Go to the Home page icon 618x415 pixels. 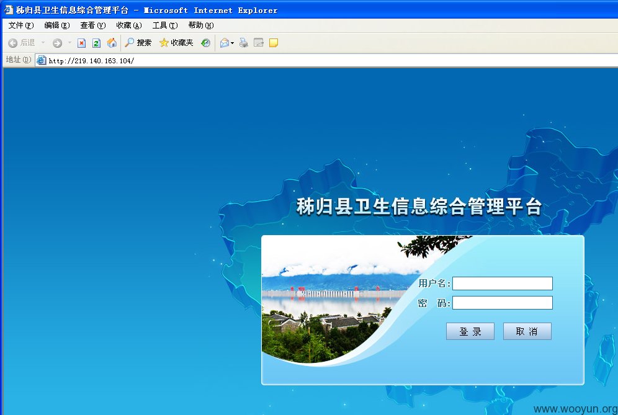click(112, 43)
